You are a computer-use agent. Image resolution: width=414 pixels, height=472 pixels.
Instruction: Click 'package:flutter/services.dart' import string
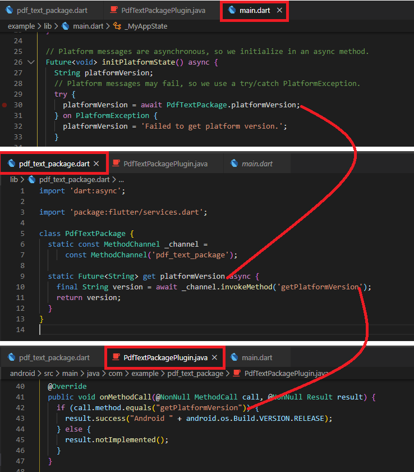136,212
